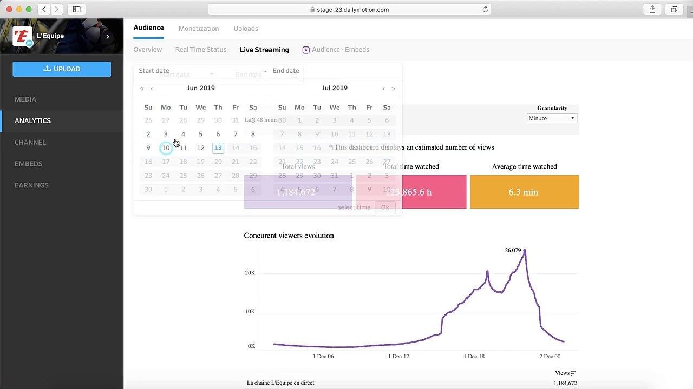693x389 pixels.
Task: Open EMBEDS in the sidebar
Action: (x=28, y=164)
